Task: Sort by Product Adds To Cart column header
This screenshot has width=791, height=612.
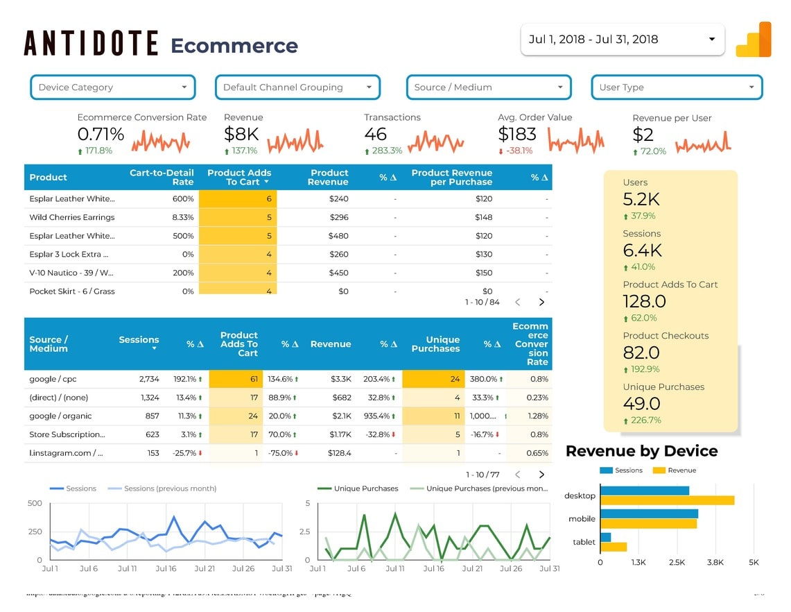Action: click(239, 178)
